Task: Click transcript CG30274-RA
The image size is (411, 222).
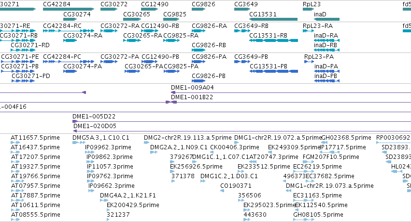Action: (x=83, y=36)
